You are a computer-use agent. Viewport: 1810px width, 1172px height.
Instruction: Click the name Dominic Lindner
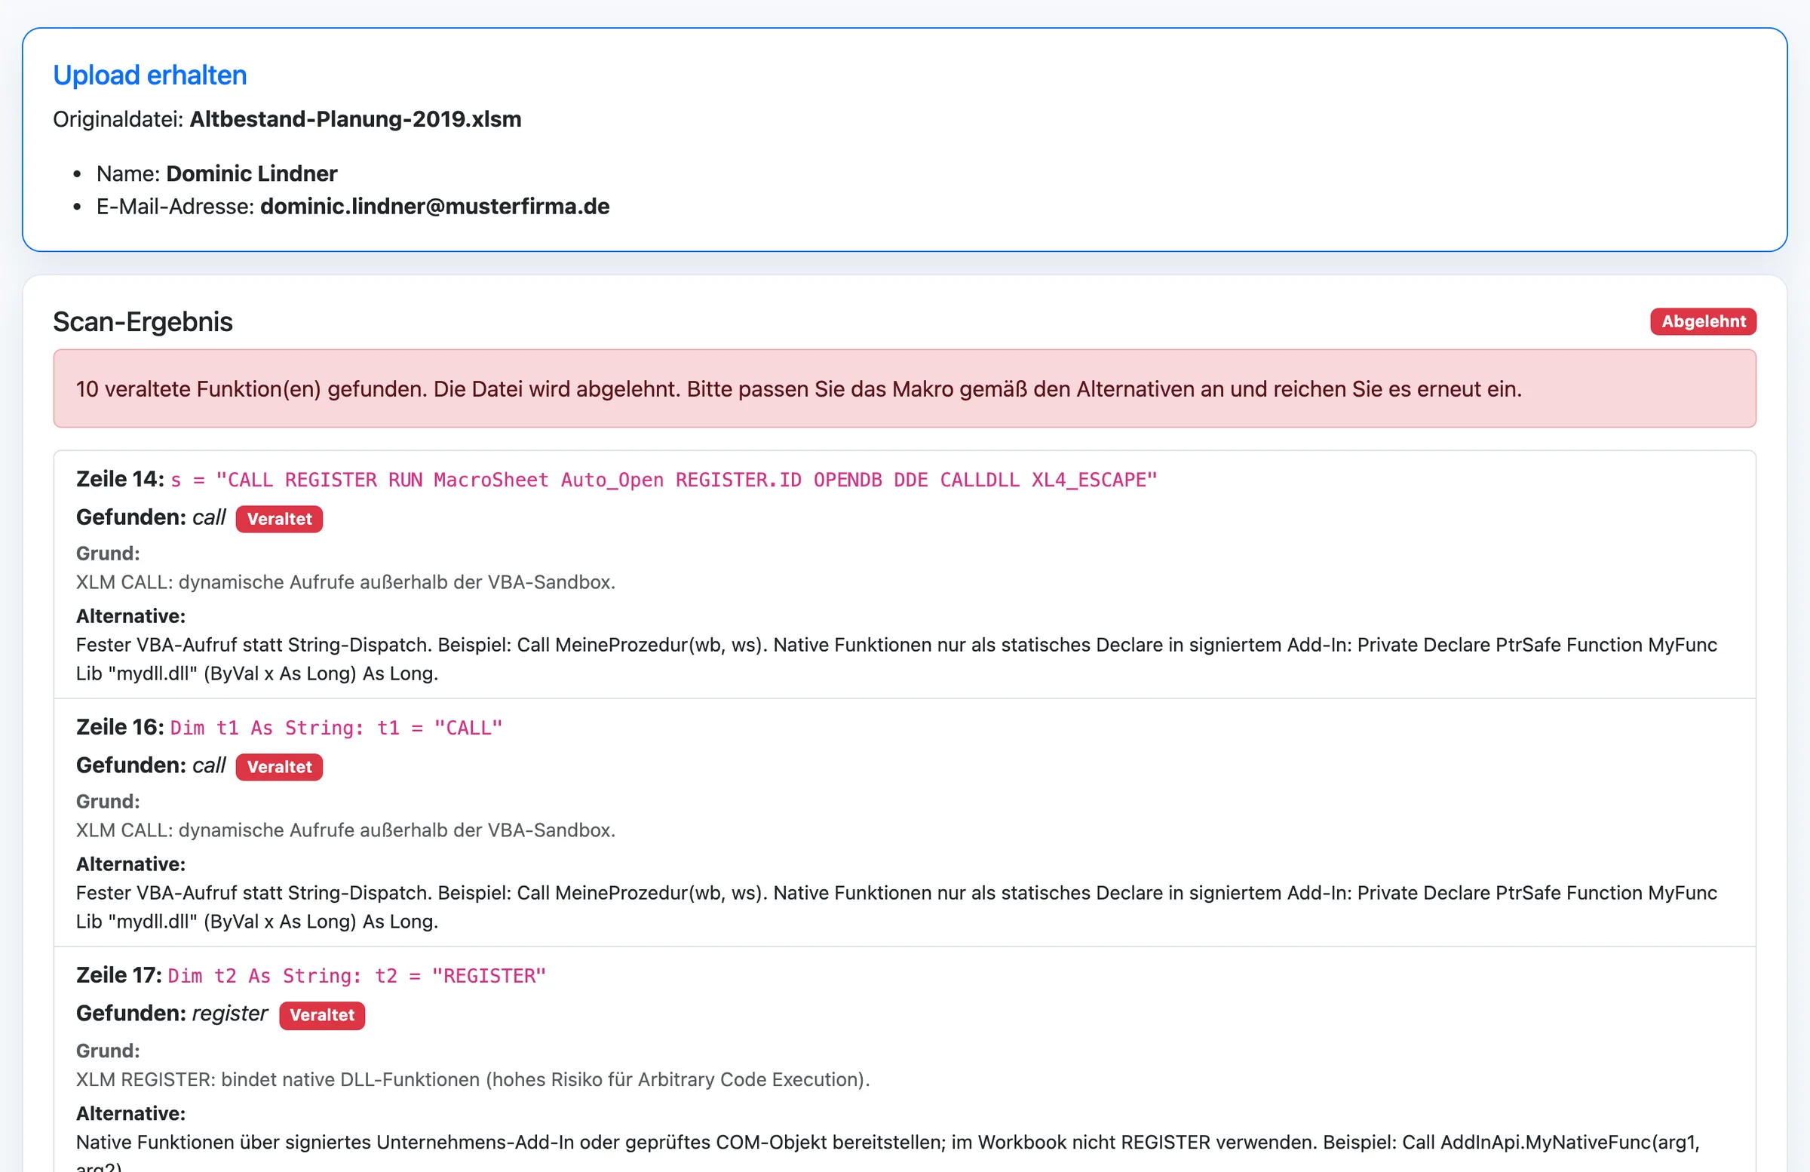[252, 173]
